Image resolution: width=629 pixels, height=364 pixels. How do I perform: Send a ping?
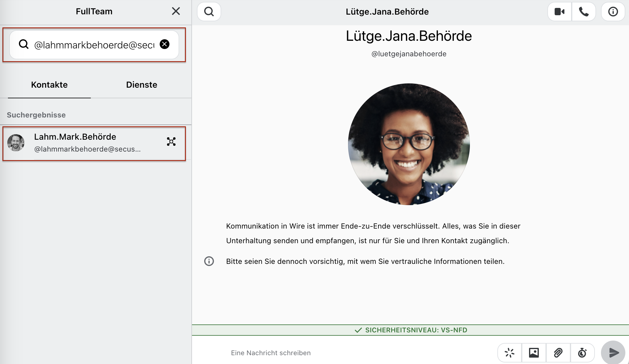pyautogui.click(x=510, y=353)
